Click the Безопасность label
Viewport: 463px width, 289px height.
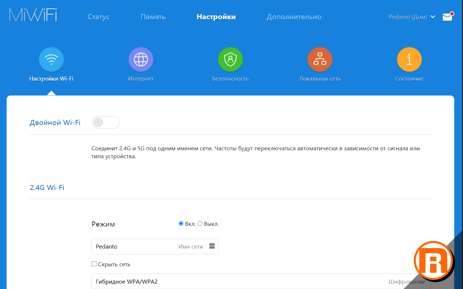tap(230, 79)
